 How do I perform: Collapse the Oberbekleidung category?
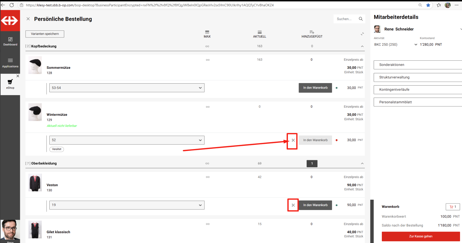(362, 164)
